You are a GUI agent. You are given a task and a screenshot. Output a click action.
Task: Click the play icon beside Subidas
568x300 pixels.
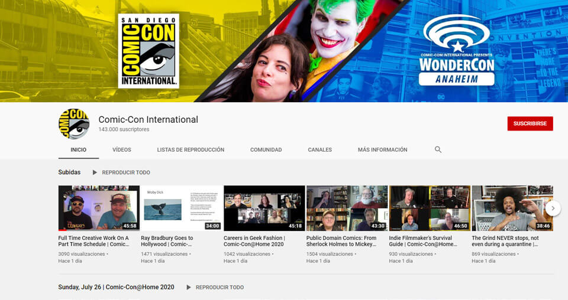pyautogui.click(x=95, y=172)
